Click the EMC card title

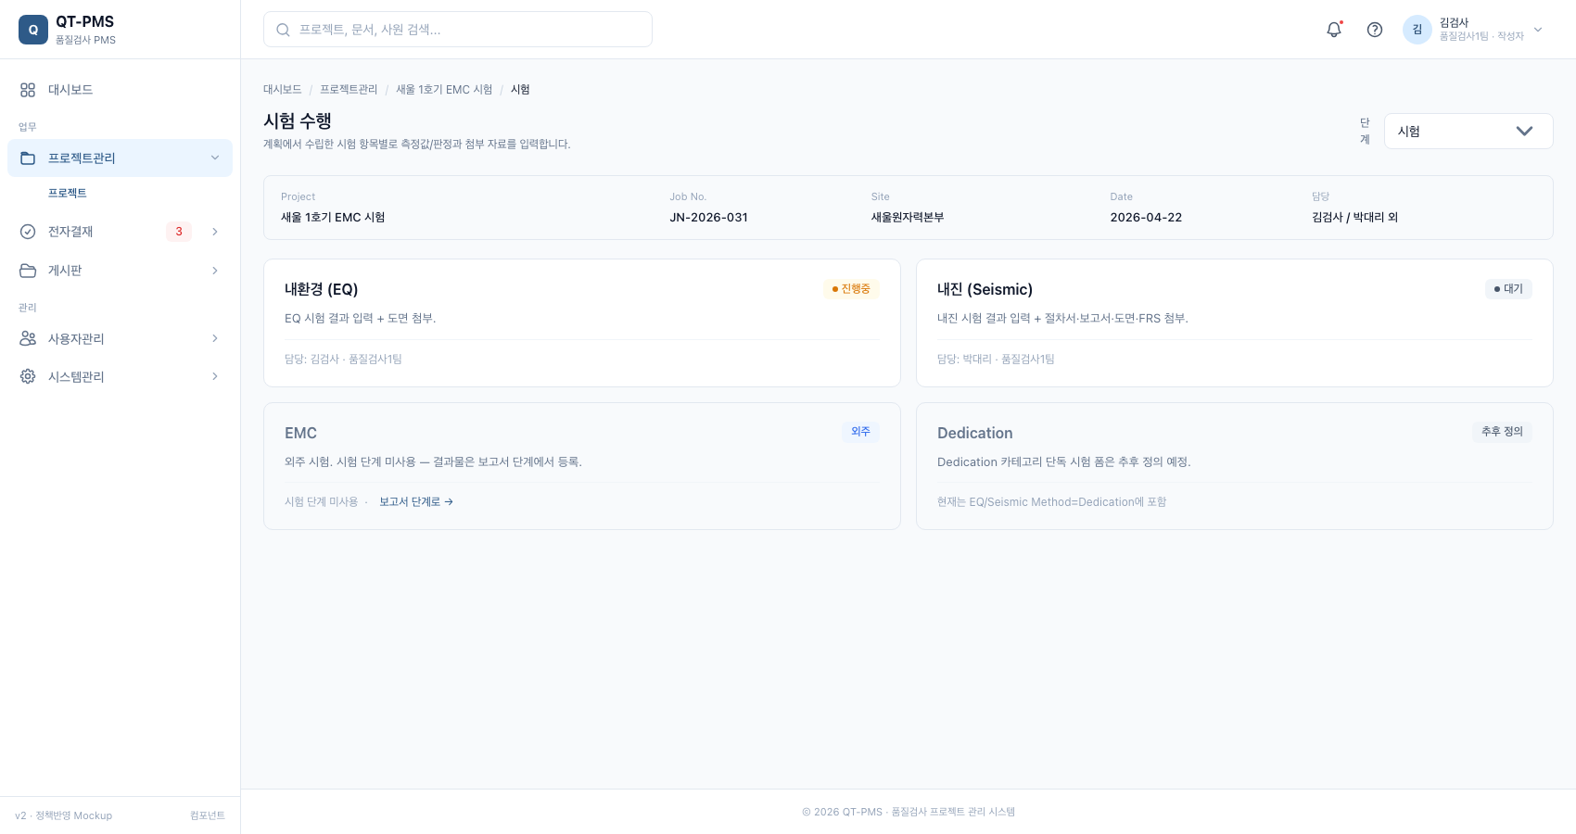click(x=300, y=433)
